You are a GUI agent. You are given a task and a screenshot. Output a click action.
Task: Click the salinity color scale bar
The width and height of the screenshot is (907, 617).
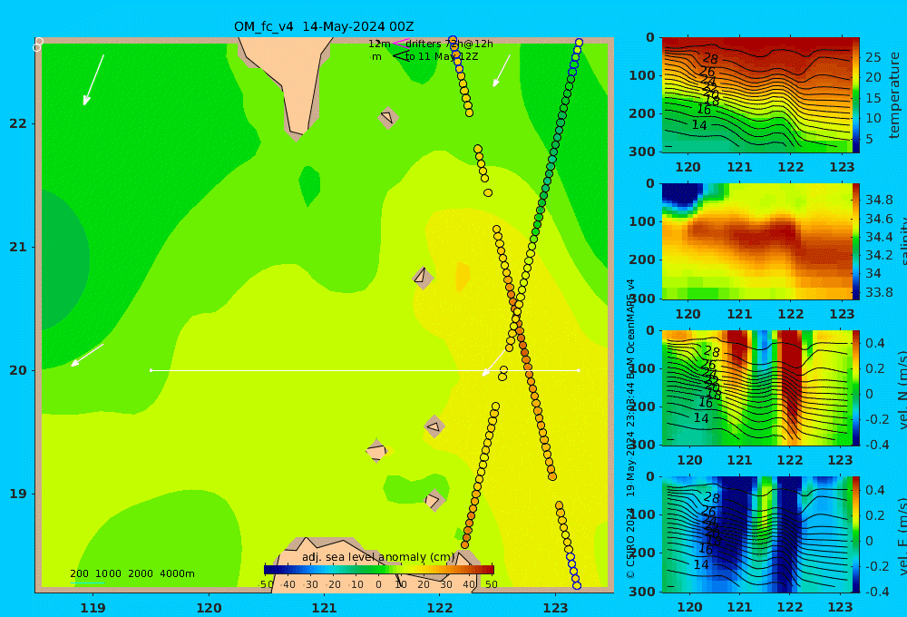click(856, 241)
